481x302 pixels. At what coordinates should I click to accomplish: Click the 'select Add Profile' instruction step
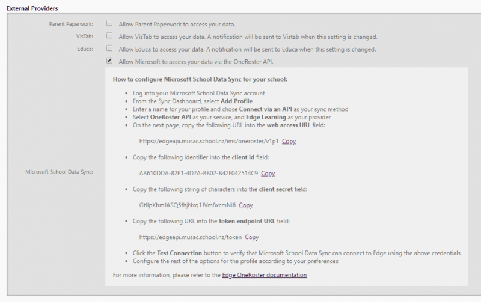click(192, 101)
